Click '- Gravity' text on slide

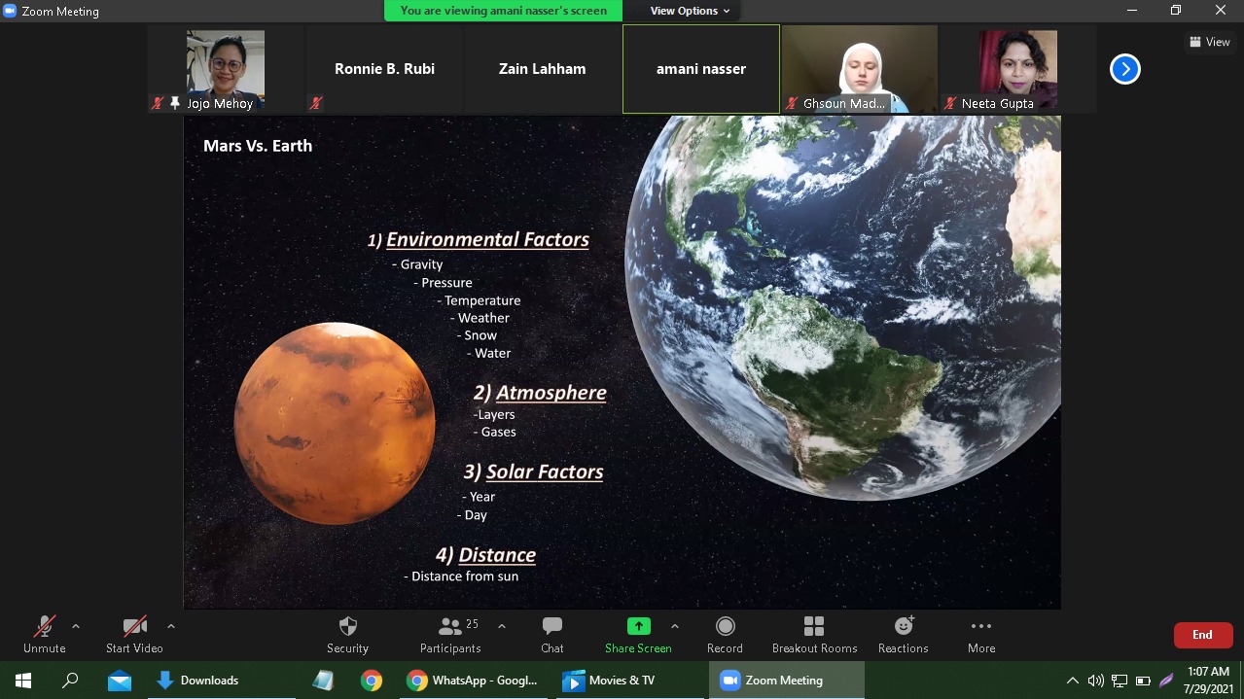pyautogui.click(x=417, y=264)
